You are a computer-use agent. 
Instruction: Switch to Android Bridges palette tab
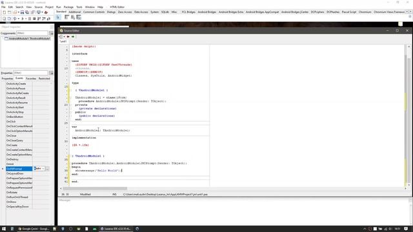(x=206, y=12)
